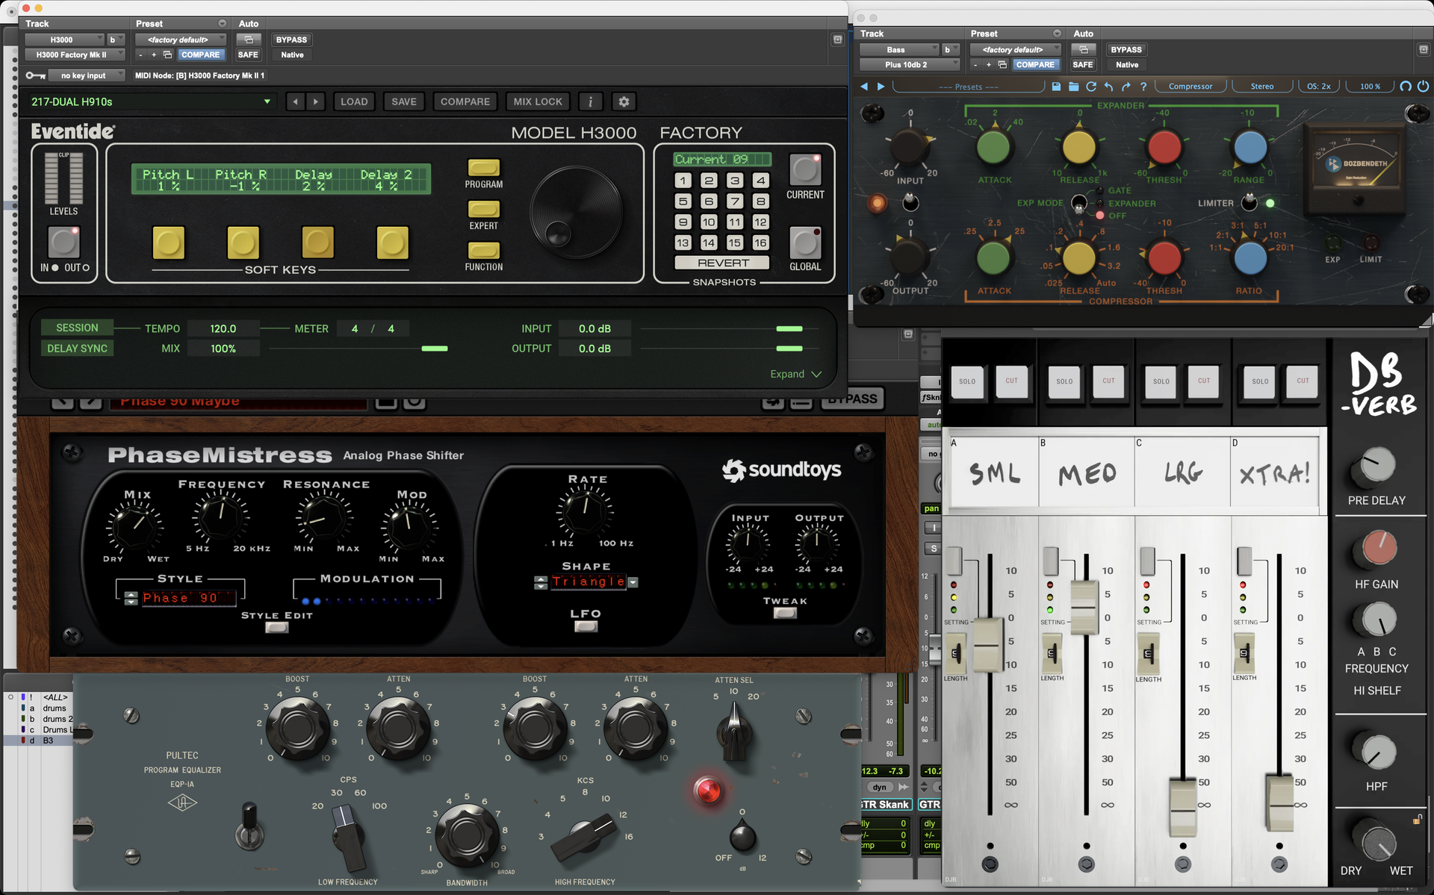Click H3000 MIX slider handle
The width and height of the screenshot is (1434, 895).
coord(435,349)
